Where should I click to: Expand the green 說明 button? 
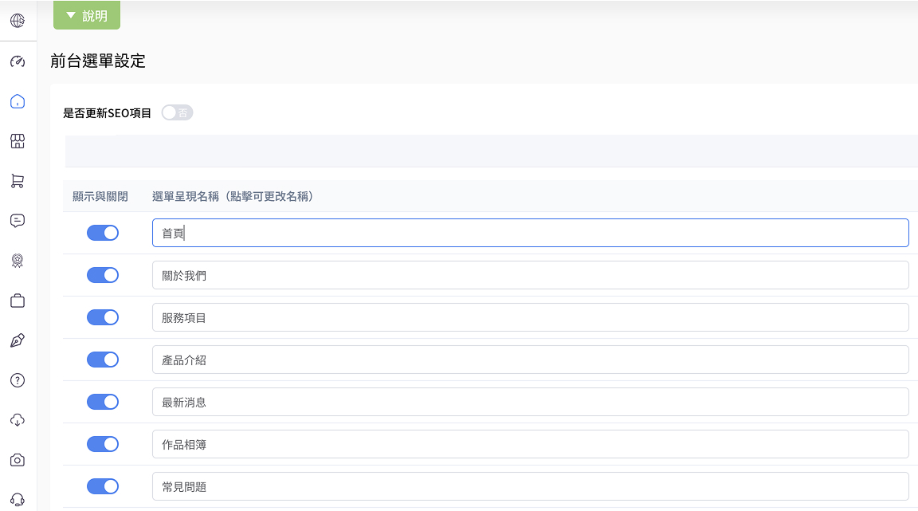click(x=87, y=16)
